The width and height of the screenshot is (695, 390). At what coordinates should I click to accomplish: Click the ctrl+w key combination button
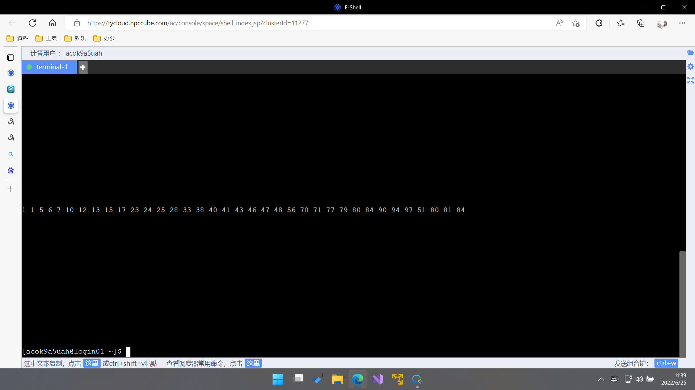pyautogui.click(x=666, y=363)
